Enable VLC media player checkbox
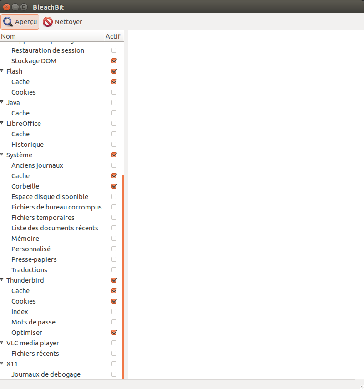Image resolution: width=364 pixels, height=389 pixels. [114, 343]
